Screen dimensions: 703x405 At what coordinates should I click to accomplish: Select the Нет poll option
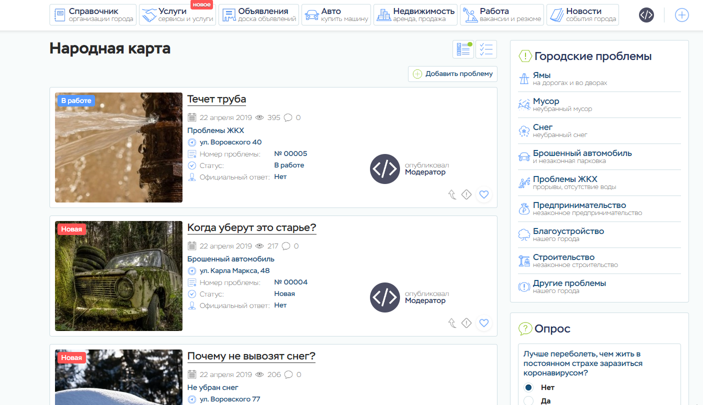[528, 387]
